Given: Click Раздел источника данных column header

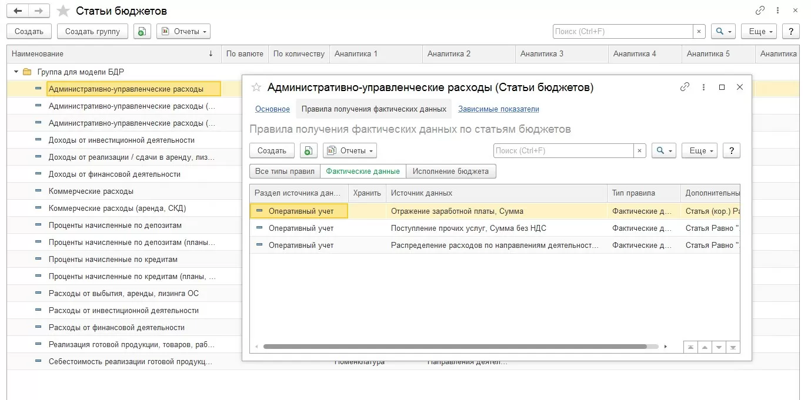Looking at the screenshot, I should pyautogui.click(x=299, y=193).
